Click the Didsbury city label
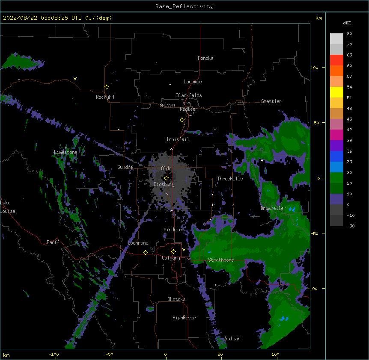This screenshot has width=369, height=360. point(164,184)
